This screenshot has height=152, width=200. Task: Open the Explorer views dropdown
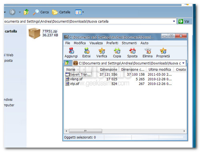pyautogui.click(x=80, y=12)
